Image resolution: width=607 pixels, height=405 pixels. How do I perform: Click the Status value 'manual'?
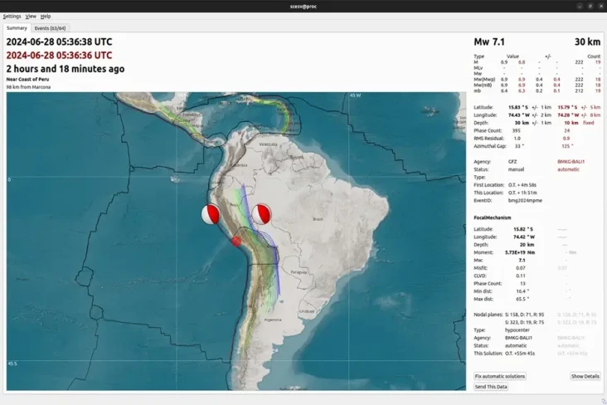click(x=516, y=169)
